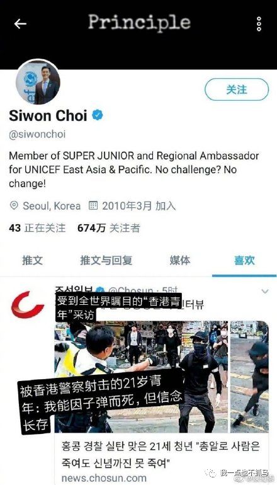Screen dimensions: 277x485
Task: Open the three-dot overflow menu
Action: [259, 24]
